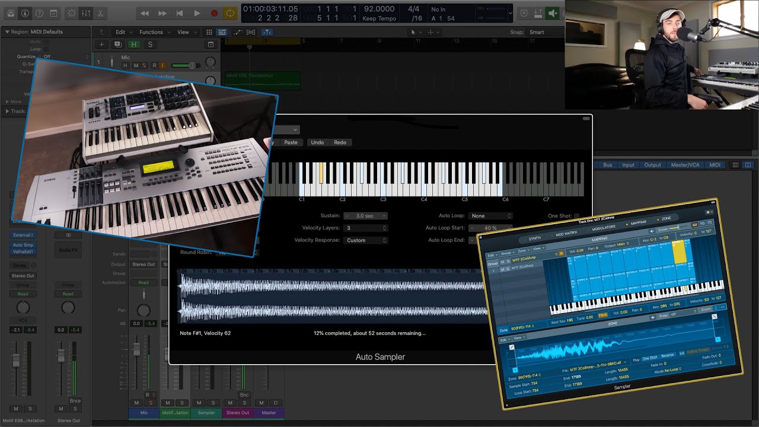Viewport: 759px width, 427px height.
Task: Go to beginning with the transport button
Action: (179, 13)
